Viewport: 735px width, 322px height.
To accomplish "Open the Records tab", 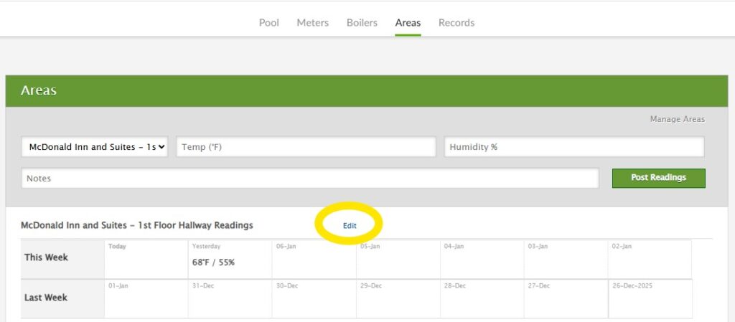I will 457,23.
